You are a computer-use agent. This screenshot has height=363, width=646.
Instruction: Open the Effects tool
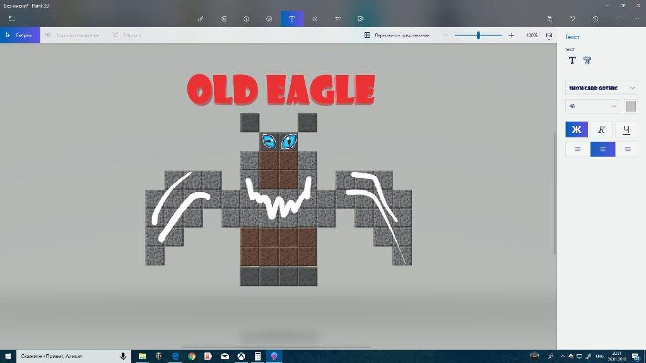click(x=315, y=18)
